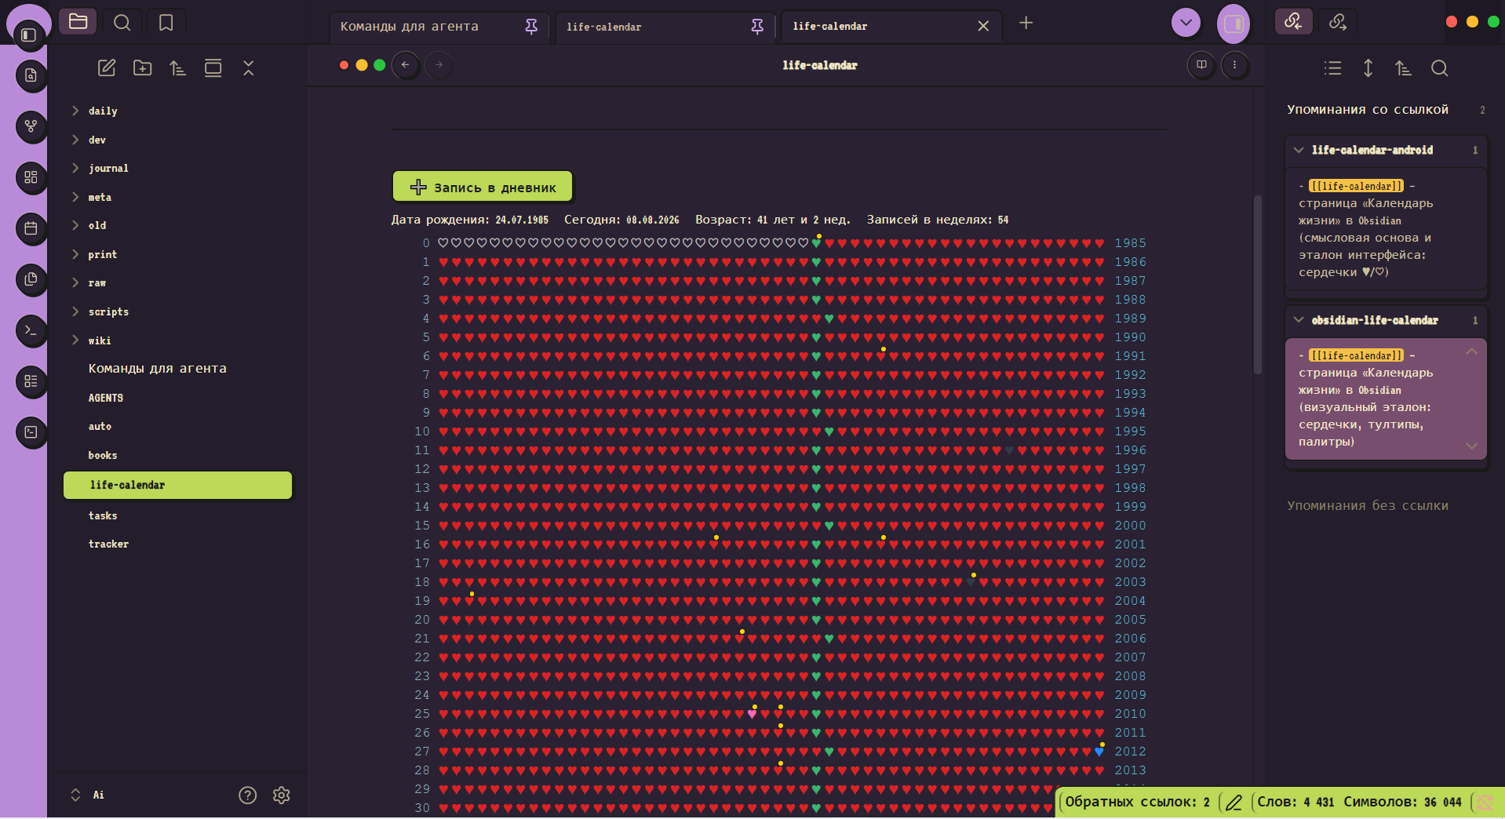Viewport: 1505px width, 819px height.
Task: Click the Обратных ссылок: 2 status item
Action: [x=1137, y=802]
